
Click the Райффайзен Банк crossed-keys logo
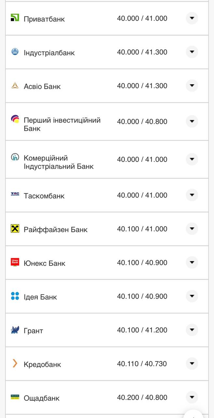[x=15, y=229]
